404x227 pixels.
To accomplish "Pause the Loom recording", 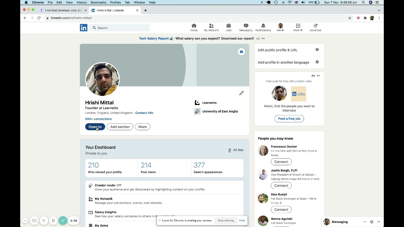I will point(53,221).
